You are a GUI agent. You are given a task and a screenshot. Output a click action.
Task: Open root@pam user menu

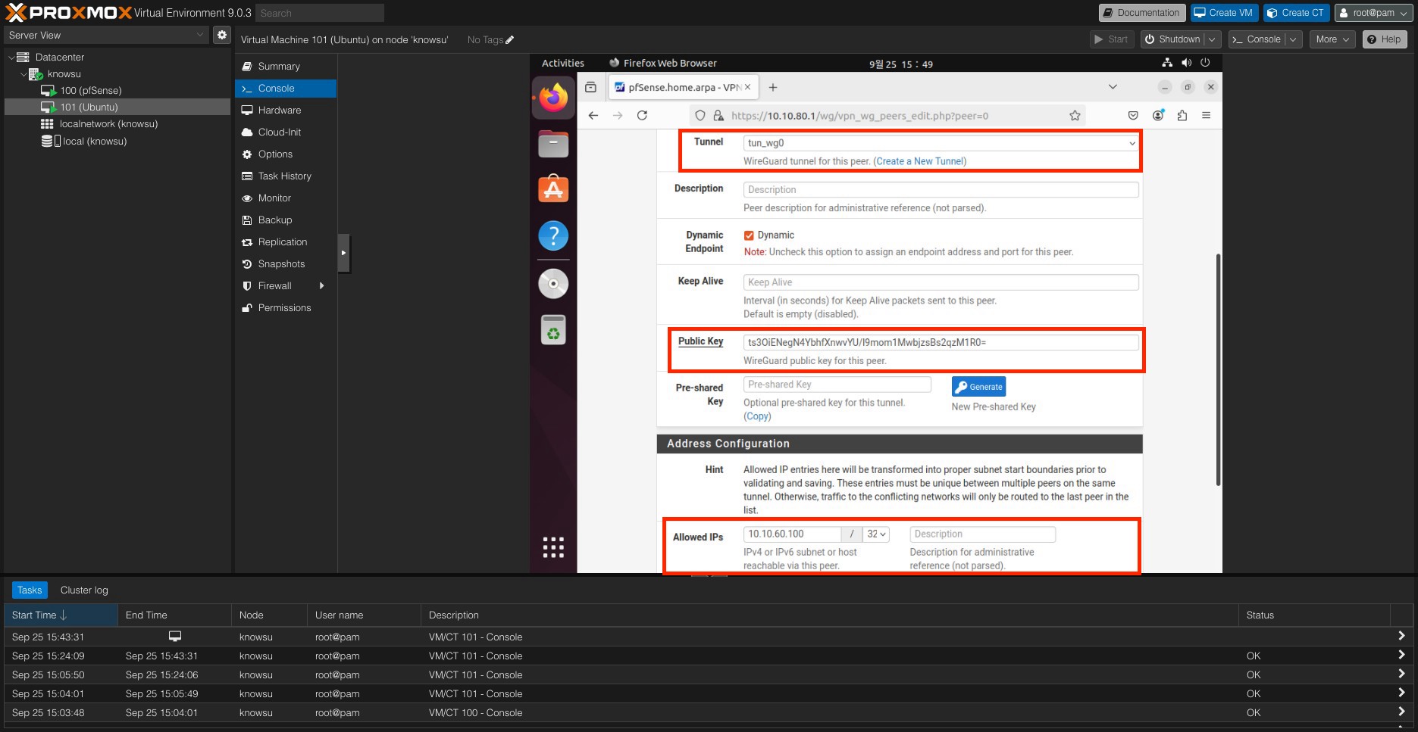1373,13
